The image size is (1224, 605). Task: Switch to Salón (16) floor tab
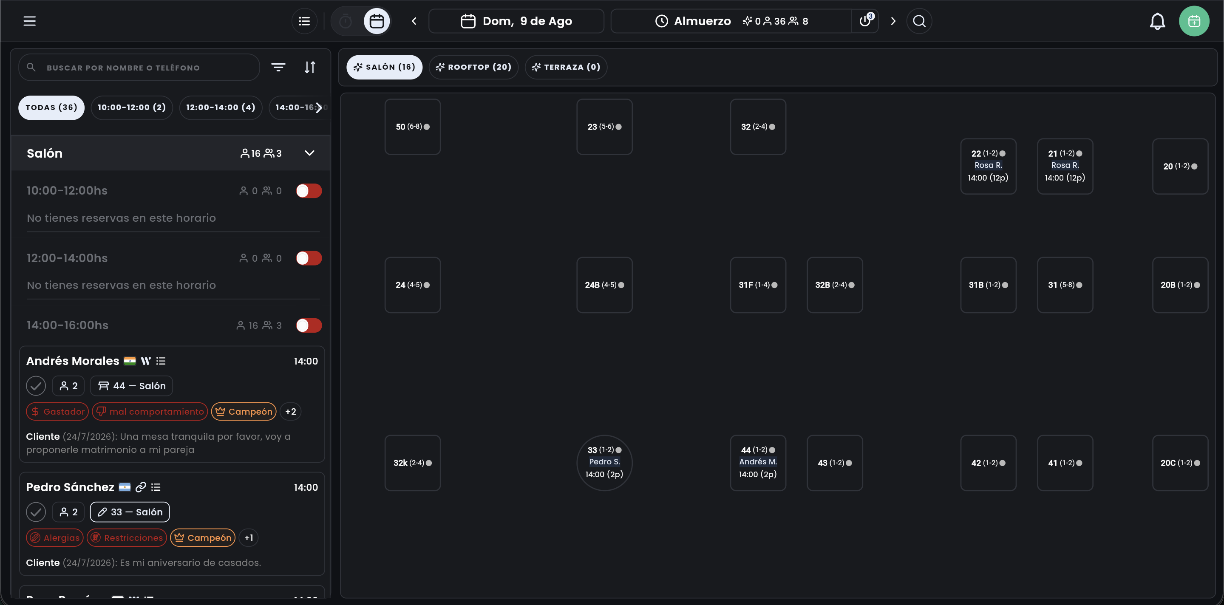(384, 68)
